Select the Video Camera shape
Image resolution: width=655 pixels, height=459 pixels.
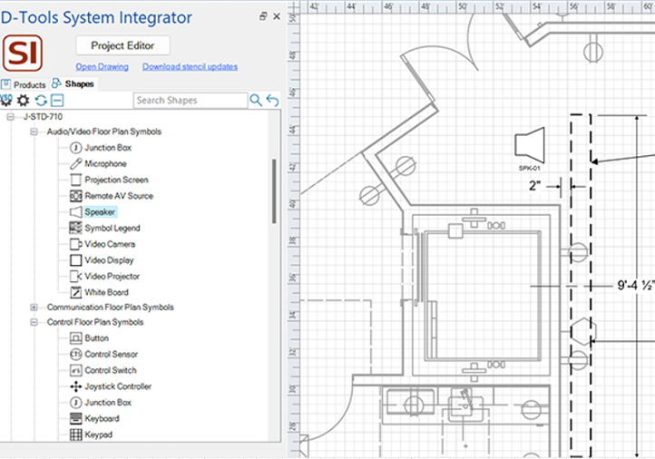point(110,244)
